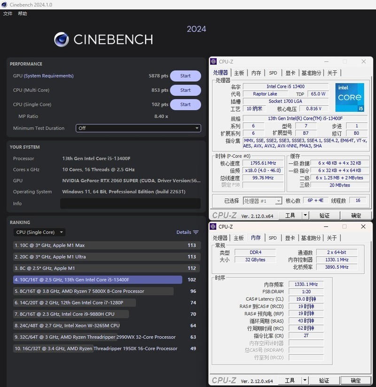Start the CPU Single Core test
Screen dimensions: 376x387
click(x=185, y=104)
